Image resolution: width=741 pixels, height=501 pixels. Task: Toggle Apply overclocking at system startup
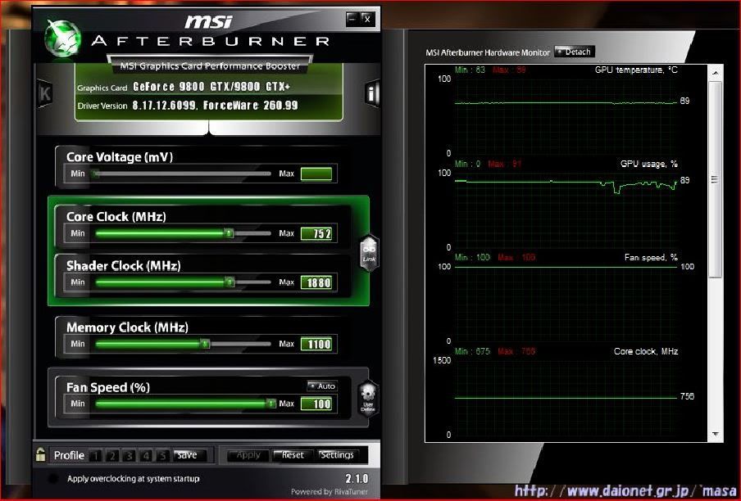[53, 478]
